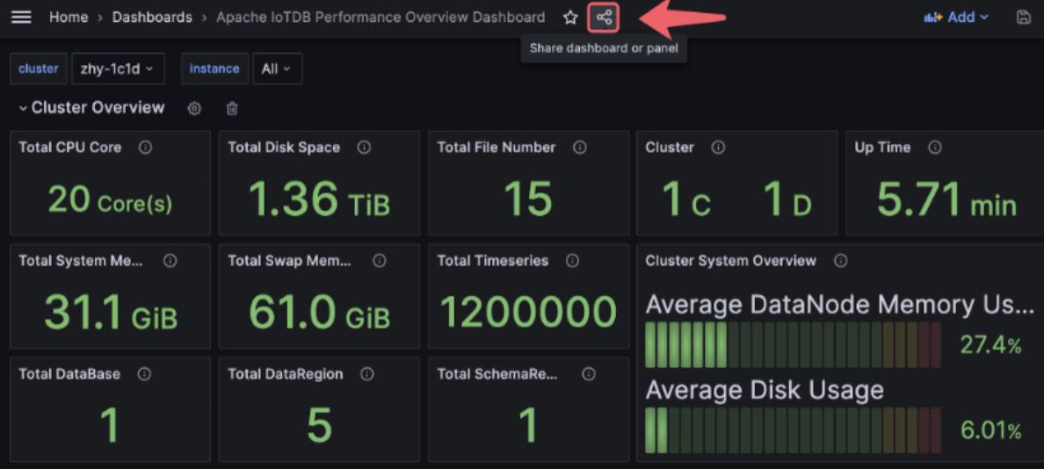Save the dashboard with disk icon
1044x469 pixels.
[x=1024, y=18]
